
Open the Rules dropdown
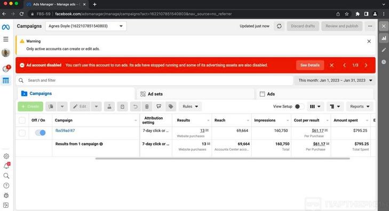pyautogui.click(x=190, y=107)
